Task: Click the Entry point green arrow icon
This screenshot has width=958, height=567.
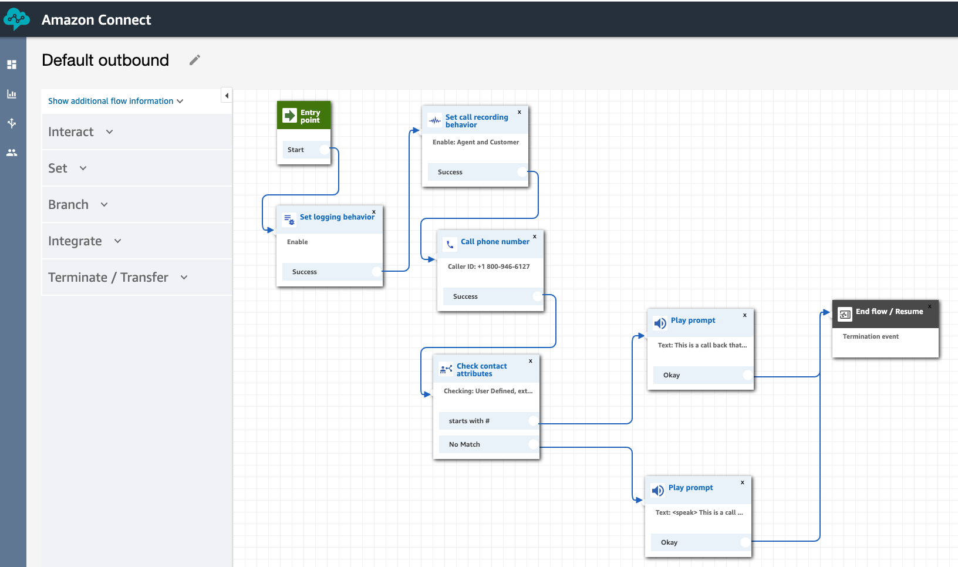Action: [x=290, y=116]
